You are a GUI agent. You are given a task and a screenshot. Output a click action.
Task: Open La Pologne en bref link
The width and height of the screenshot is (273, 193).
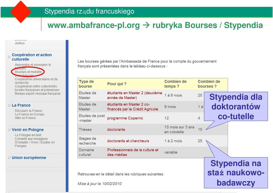click(x=28, y=135)
